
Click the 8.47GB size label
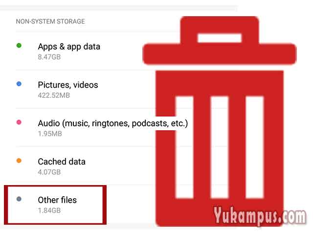[x=49, y=57]
